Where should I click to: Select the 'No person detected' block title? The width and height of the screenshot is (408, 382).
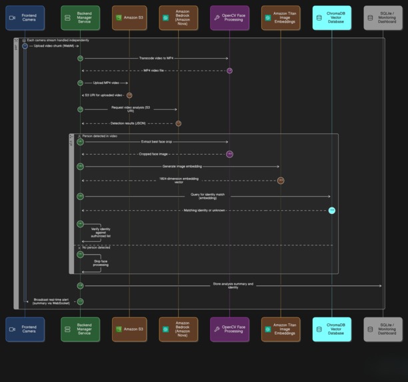96,247
